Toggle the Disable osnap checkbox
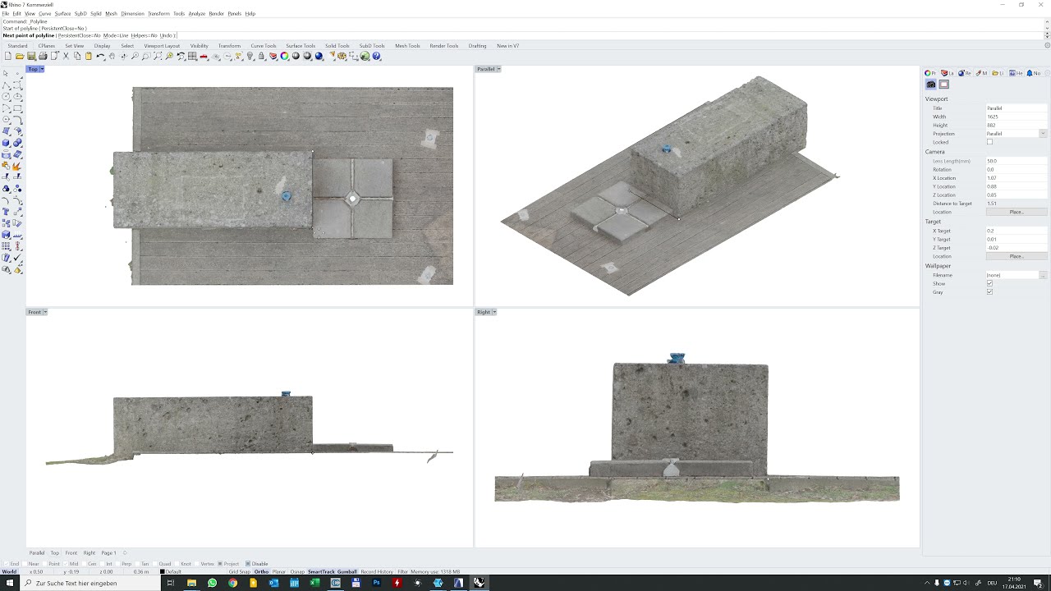This screenshot has width=1051, height=591. pos(248,564)
